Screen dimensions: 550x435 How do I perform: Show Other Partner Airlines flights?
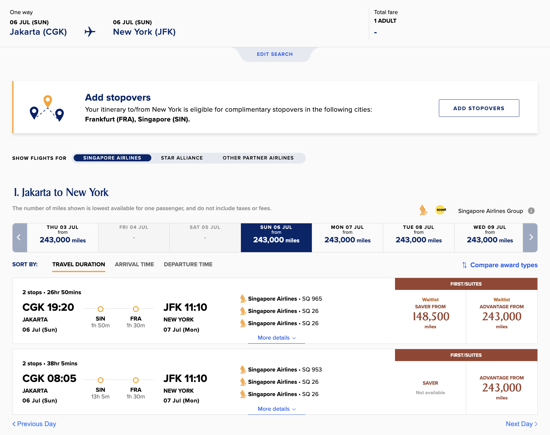pos(258,158)
